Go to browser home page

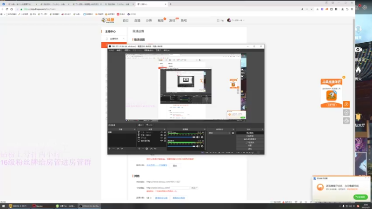(11, 9)
